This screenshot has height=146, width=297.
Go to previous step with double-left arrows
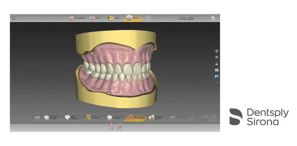(37, 118)
